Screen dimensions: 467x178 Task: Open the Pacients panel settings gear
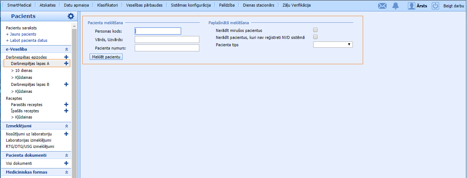pos(70,16)
